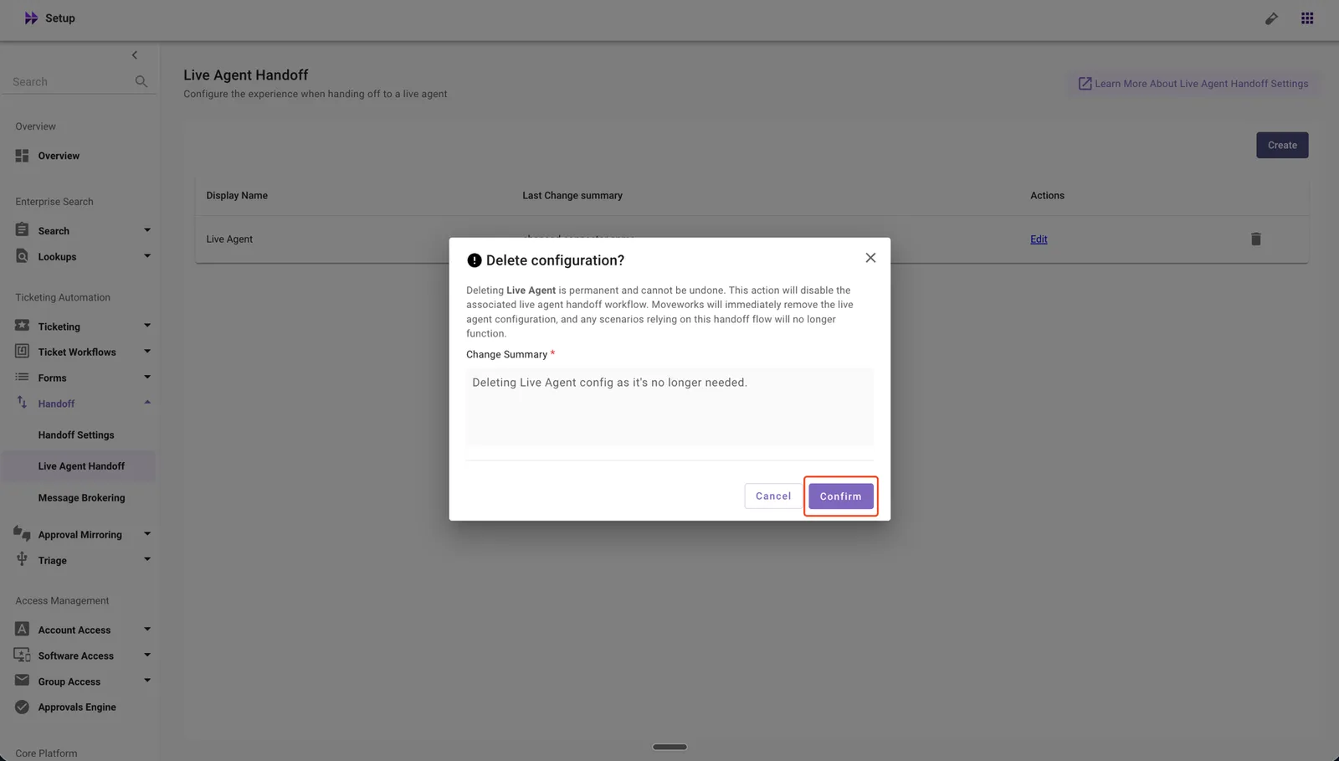
Task: Select Live Agent Handoff in sidebar
Action: tap(81, 466)
